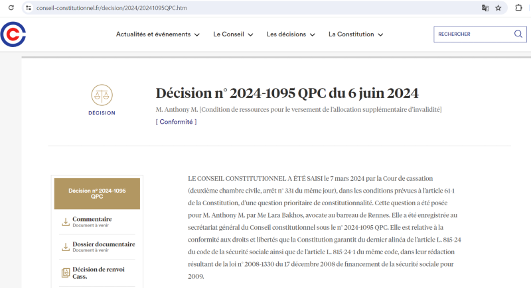Viewport: 531px width, 288px height.
Task: Click the translate page icon
Action: point(485,8)
